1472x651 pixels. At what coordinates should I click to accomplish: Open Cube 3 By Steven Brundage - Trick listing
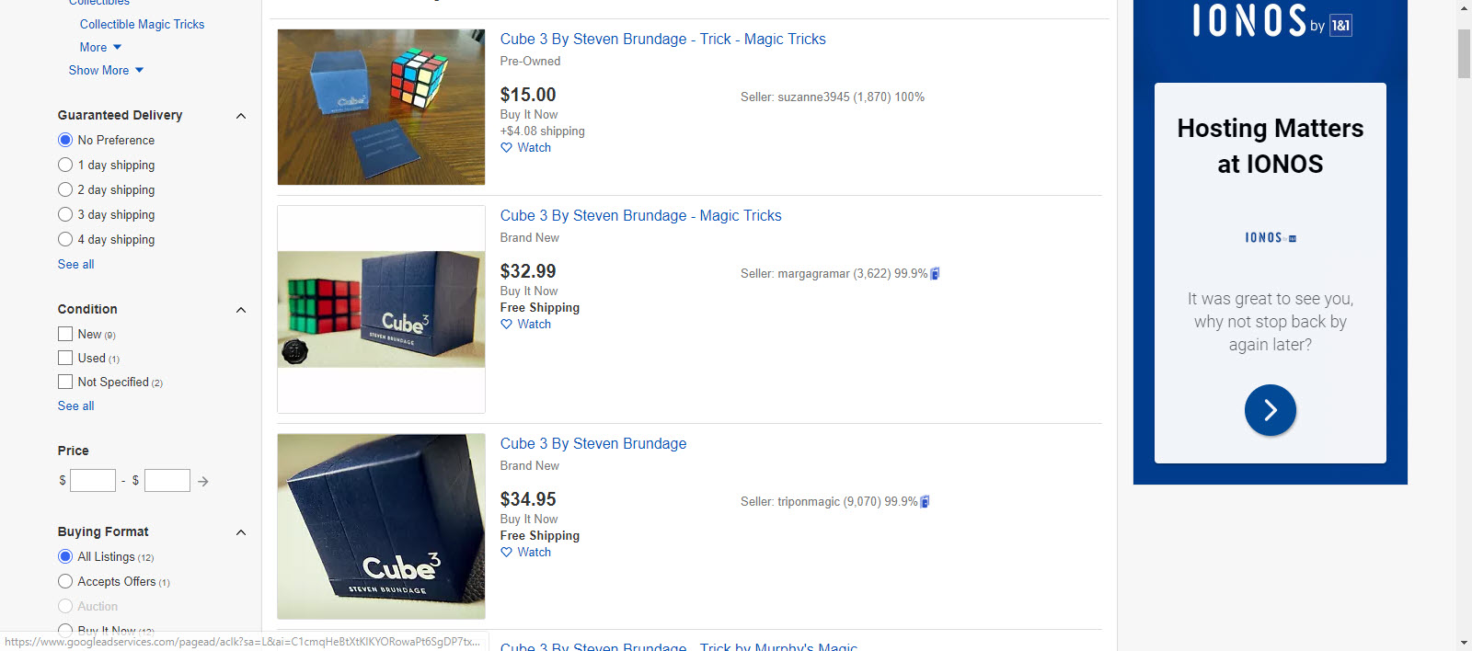[662, 39]
